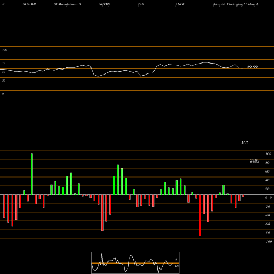This screenshot has height=274, width=274.
Task: Select the 'SI(TM)' header text
Action: tap(104, 4)
